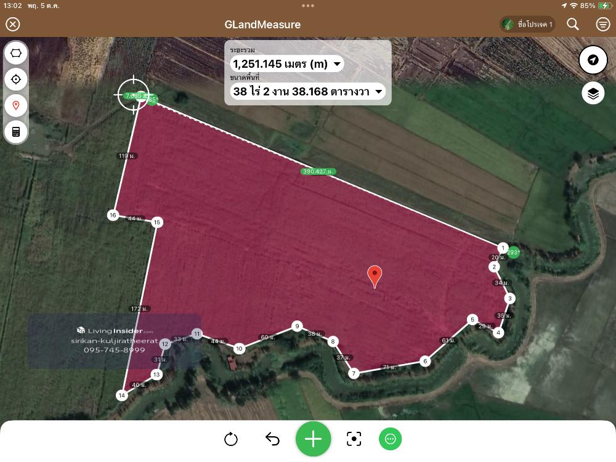Tap the red location pin on the field
The height and width of the screenshot is (462, 616).
point(374,276)
